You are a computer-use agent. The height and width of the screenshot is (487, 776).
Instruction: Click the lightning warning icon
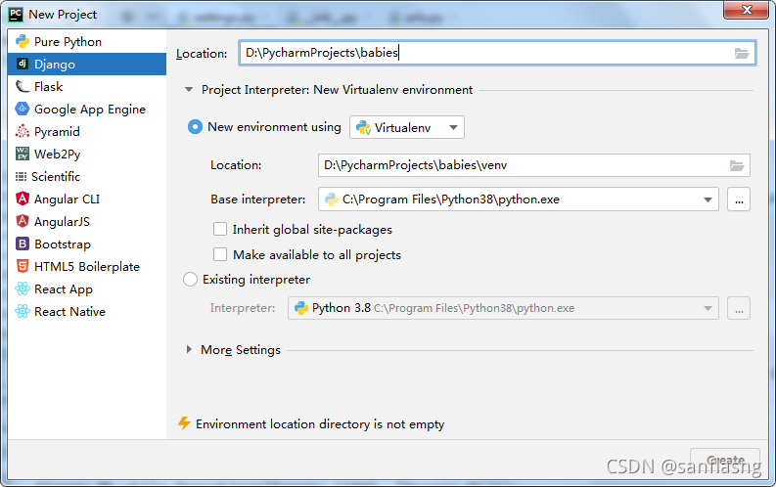pyautogui.click(x=184, y=423)
